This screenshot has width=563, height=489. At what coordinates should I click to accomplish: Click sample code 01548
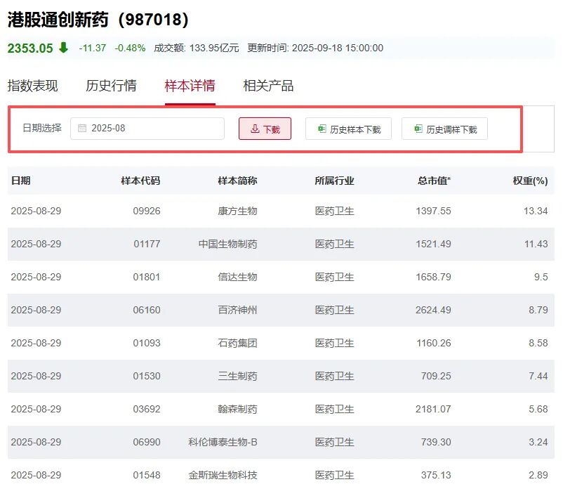[147, 476]
